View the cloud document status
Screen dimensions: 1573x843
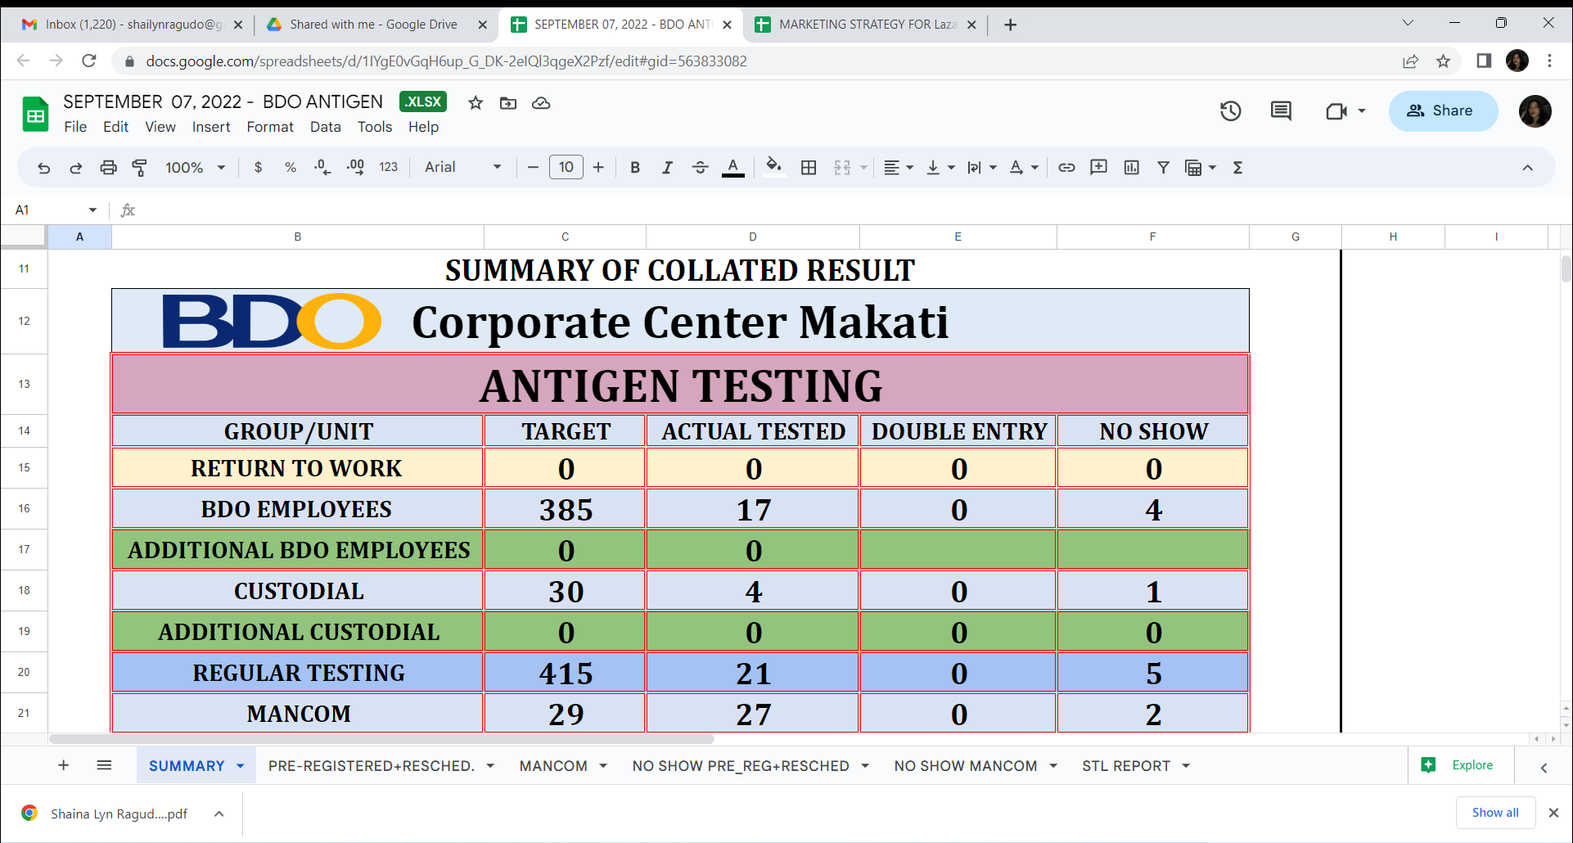point(541,103)
